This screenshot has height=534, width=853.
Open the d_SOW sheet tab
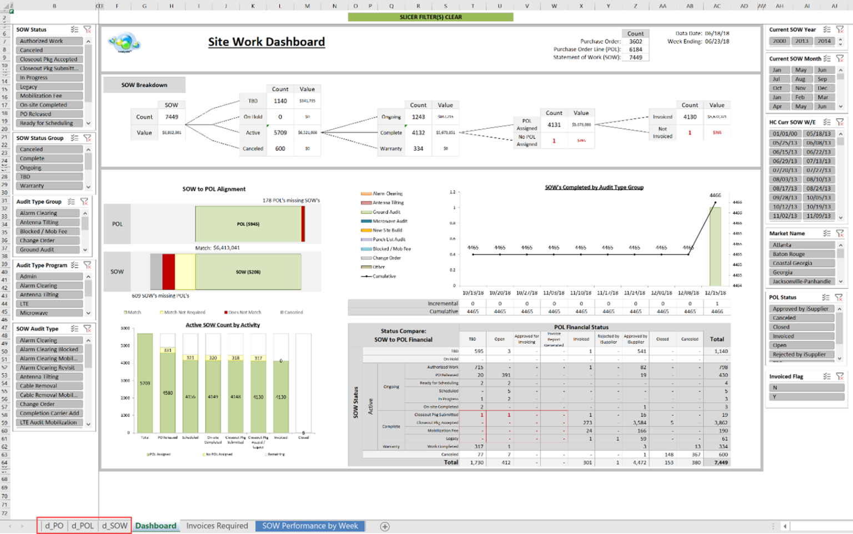point(114,526)
